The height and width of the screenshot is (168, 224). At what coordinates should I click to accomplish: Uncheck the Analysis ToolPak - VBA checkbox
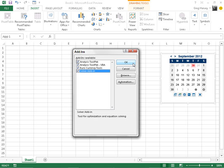(x=78, y=65)
